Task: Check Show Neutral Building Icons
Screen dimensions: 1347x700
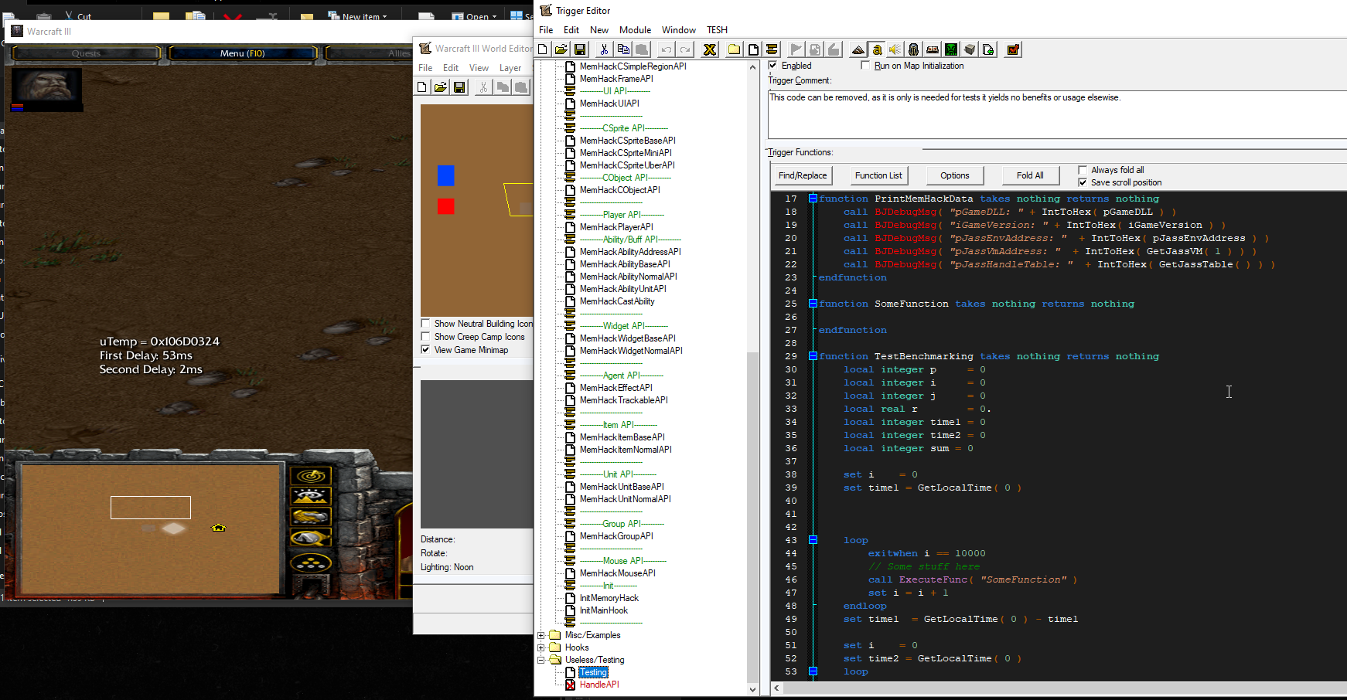Action: point(425,324)
